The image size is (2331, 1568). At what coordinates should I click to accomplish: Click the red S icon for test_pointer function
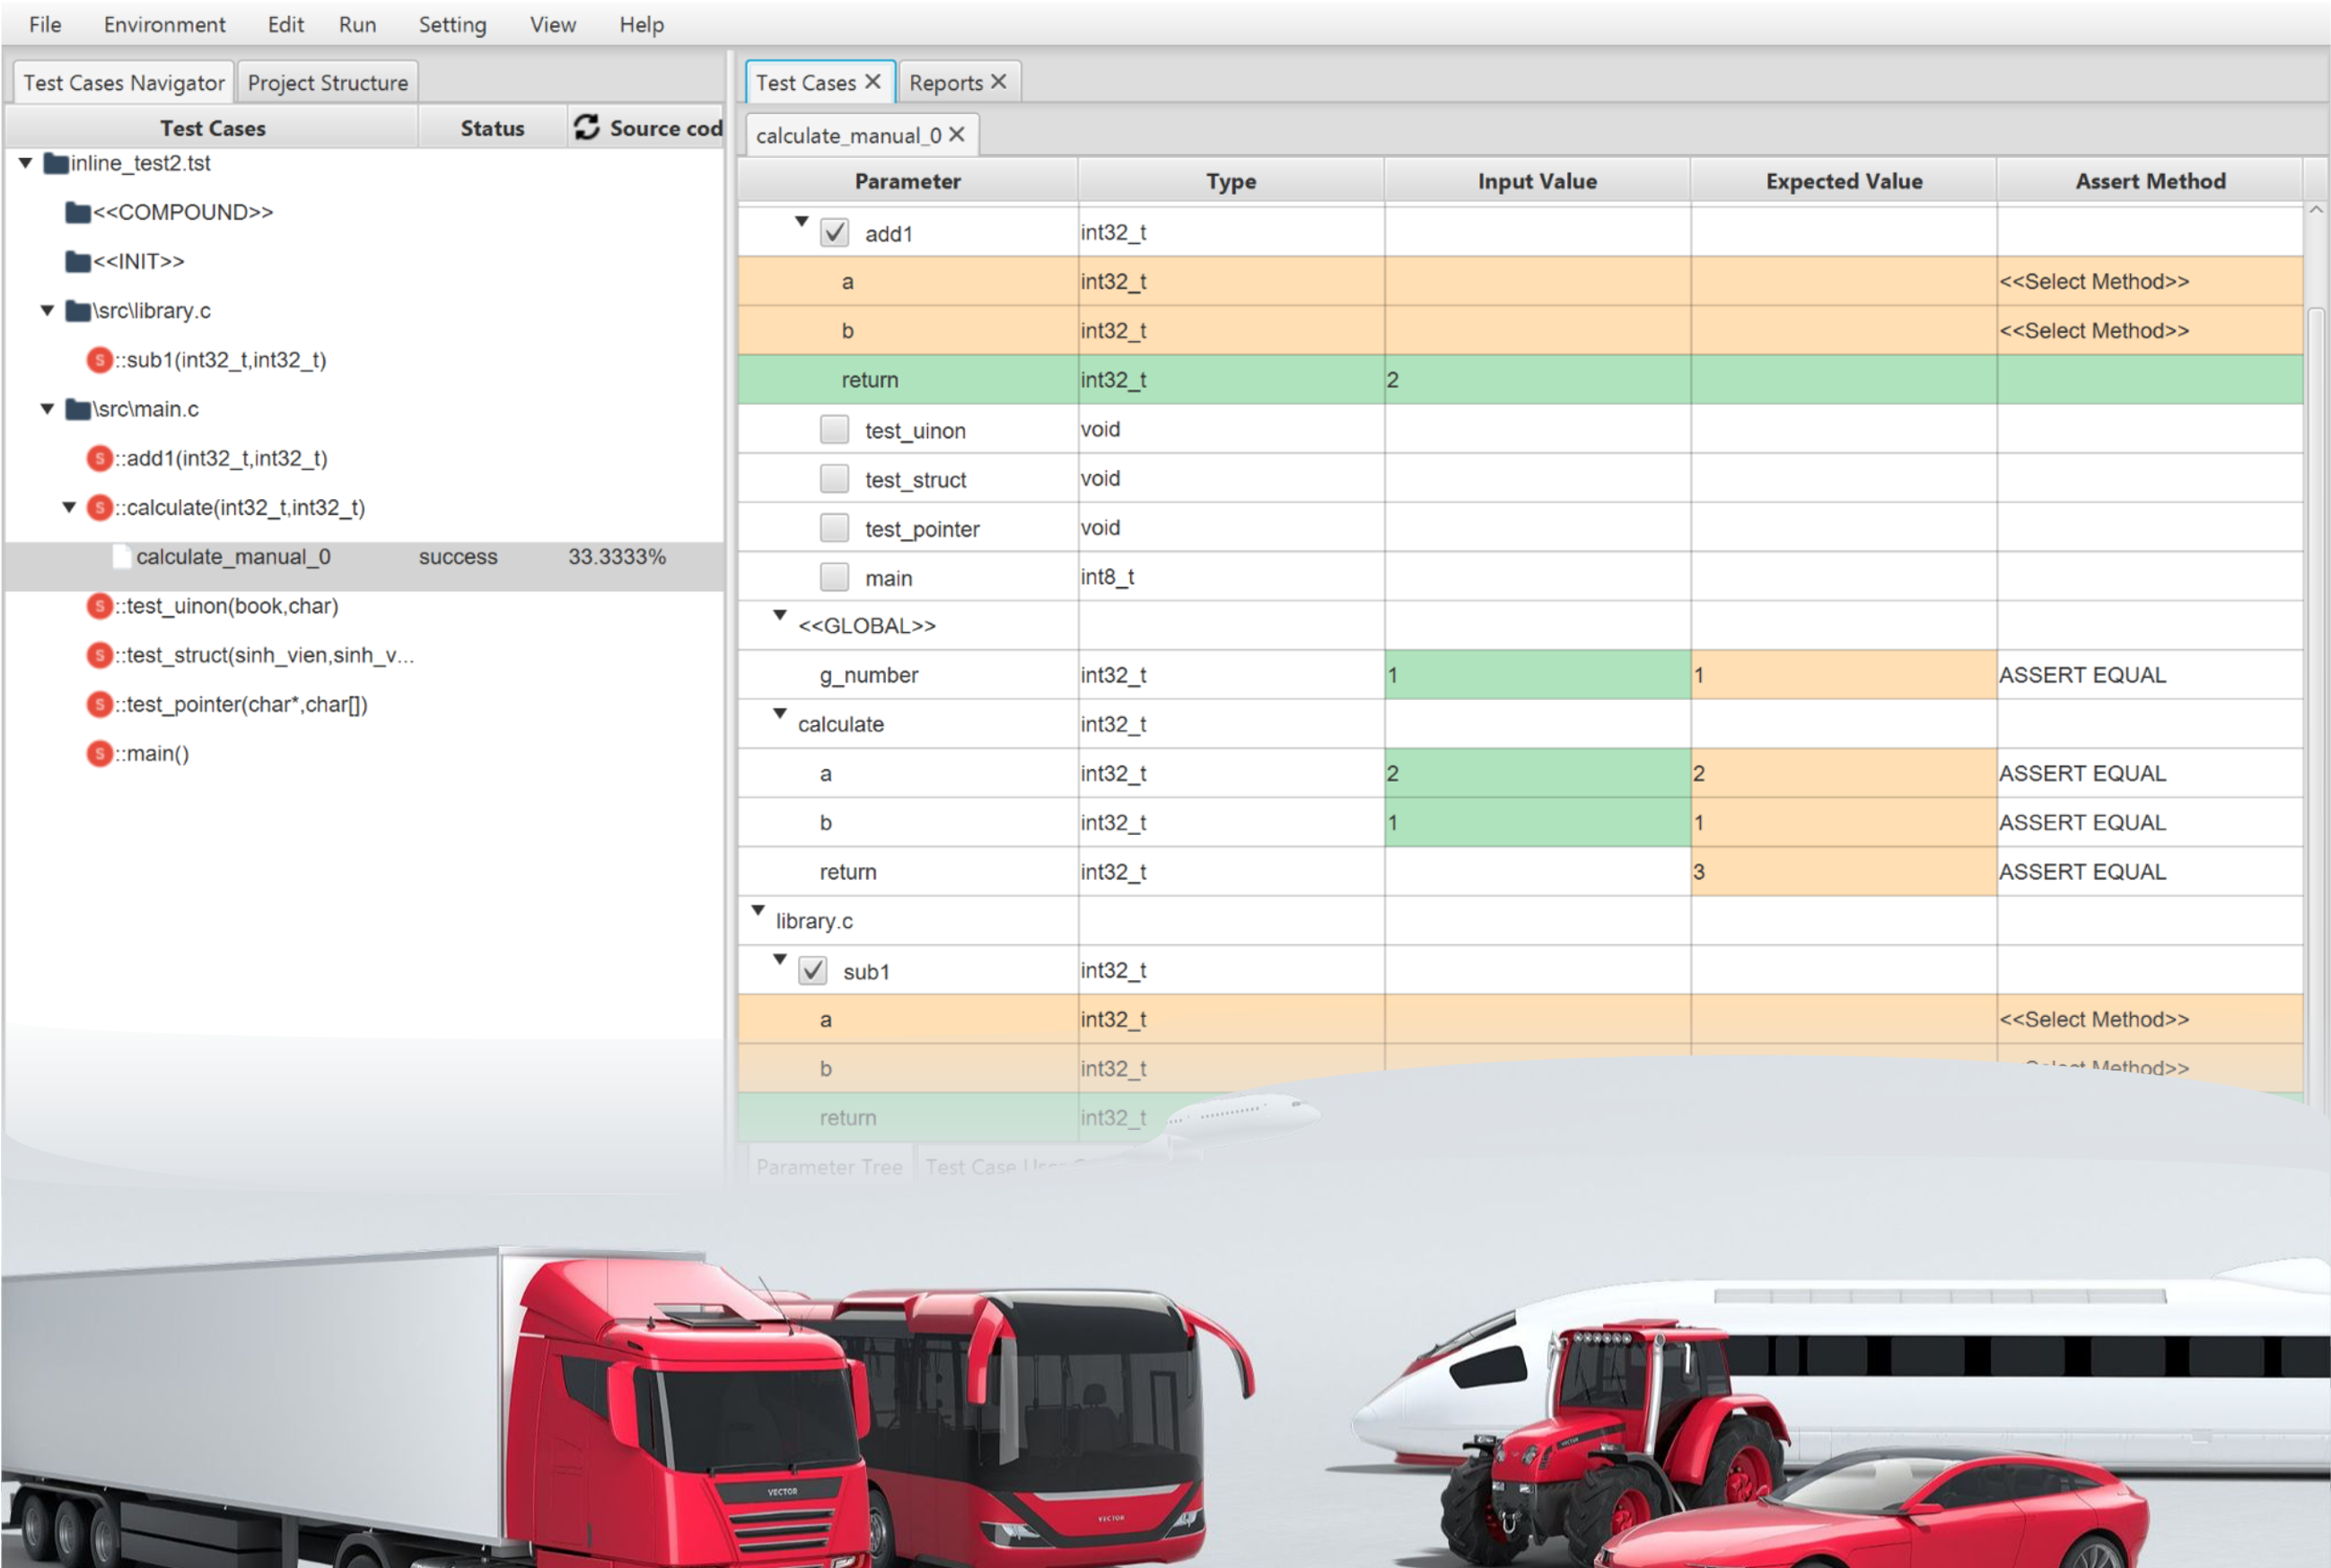coord(99,705)
